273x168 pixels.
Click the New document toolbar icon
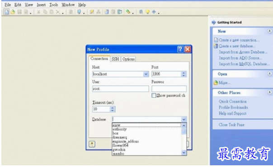(7, 12)
